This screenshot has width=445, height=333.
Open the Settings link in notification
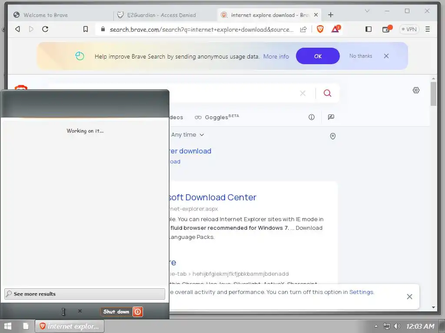pyautogui.click(x=361, y=292)
